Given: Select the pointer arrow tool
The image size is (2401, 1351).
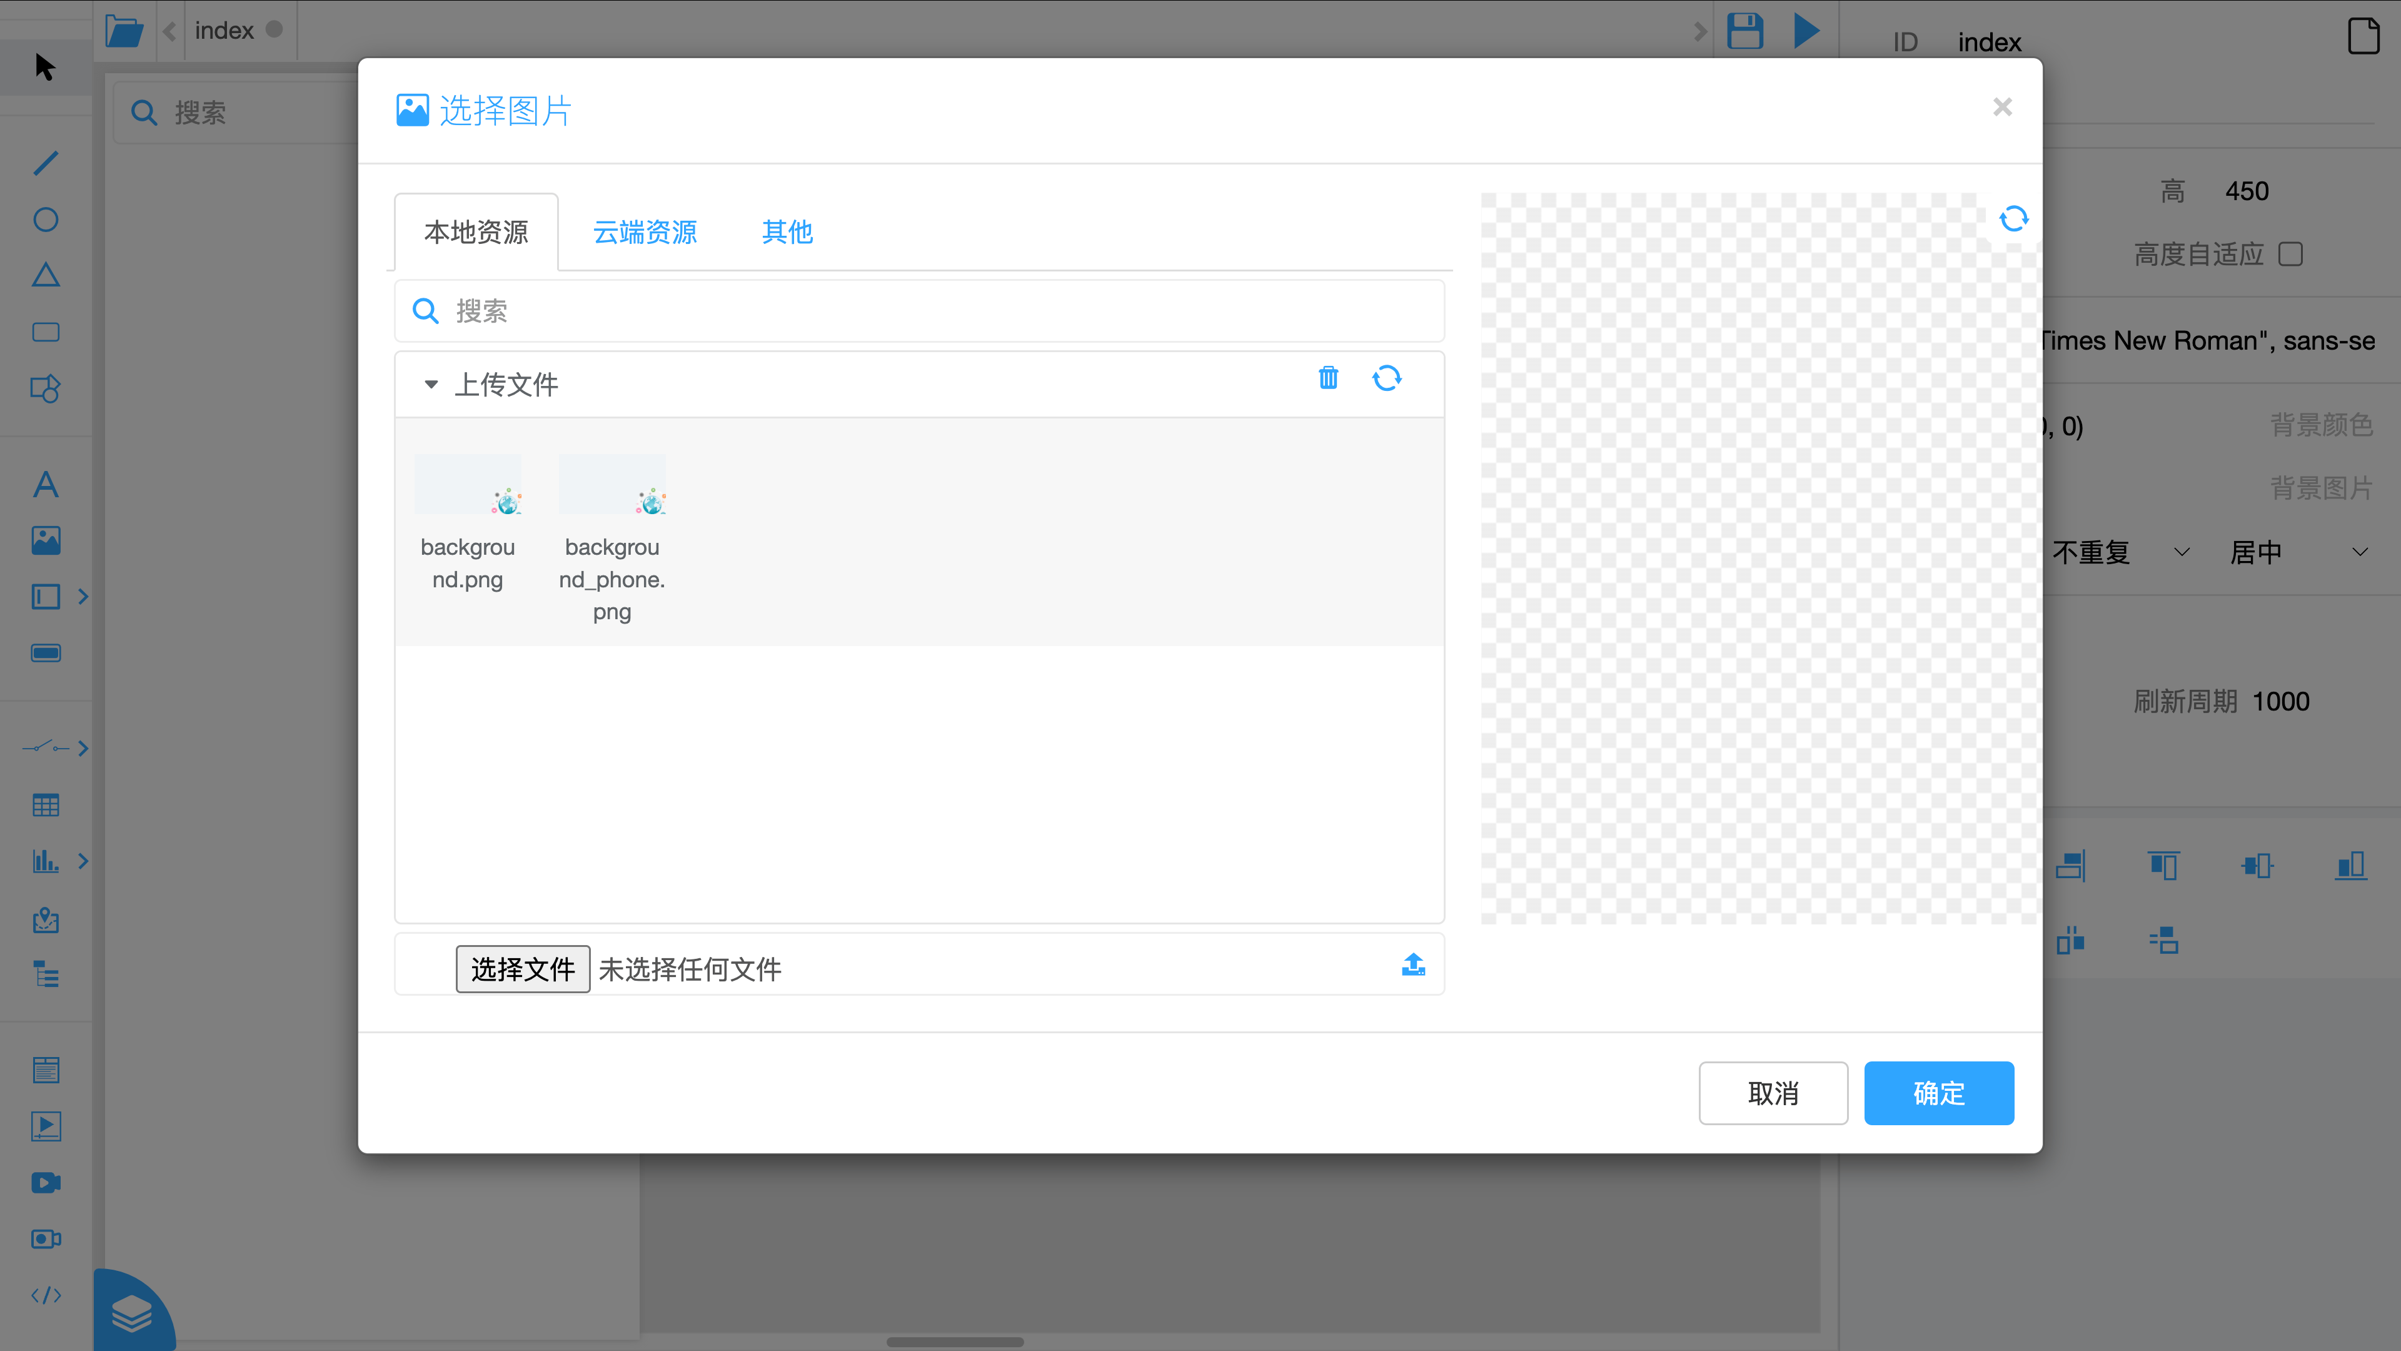Looking at the screenshot, I should click(45, 67).
